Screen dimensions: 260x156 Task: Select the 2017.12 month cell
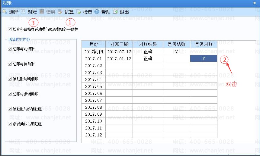(x=94, y=135)
